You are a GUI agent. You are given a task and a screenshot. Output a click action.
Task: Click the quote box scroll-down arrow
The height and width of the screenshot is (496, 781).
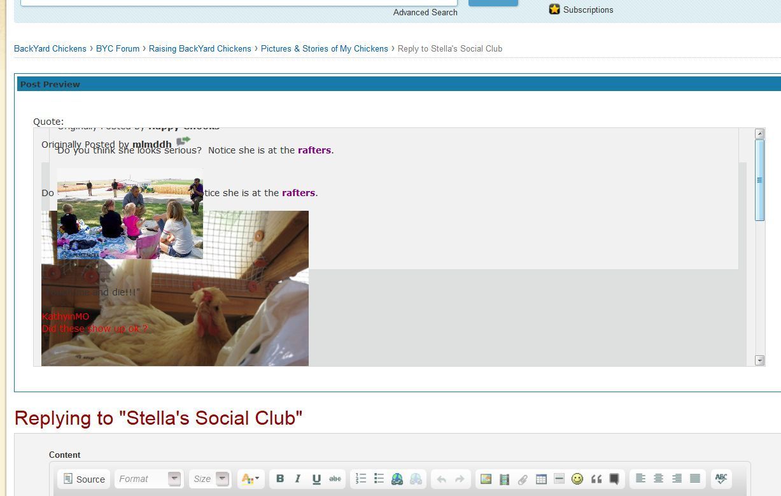coord(759,360)
